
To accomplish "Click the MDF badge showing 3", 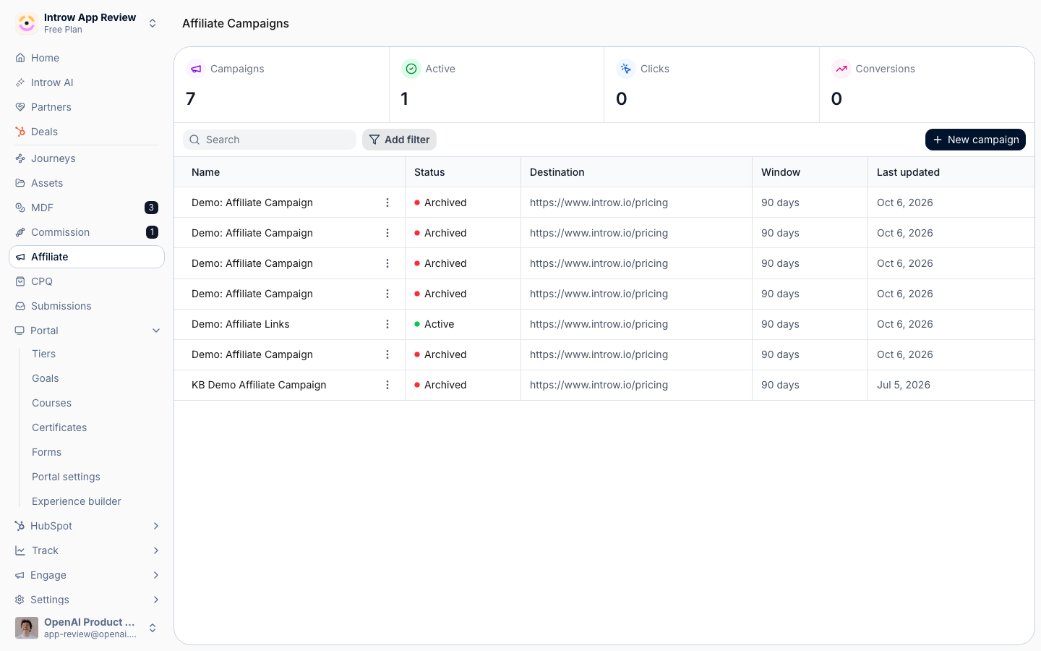I will coord(151,208).
